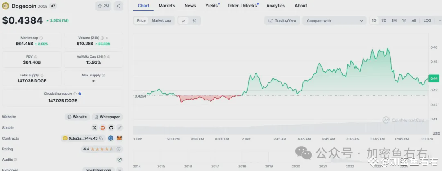442x171 pixels.
Task: Open Total supply info icon
Action: pos(42,76)
